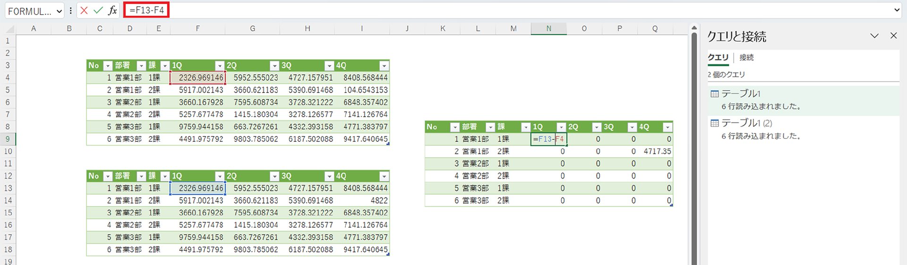Click cell I5 showing 104.6543153

(362, 90)
